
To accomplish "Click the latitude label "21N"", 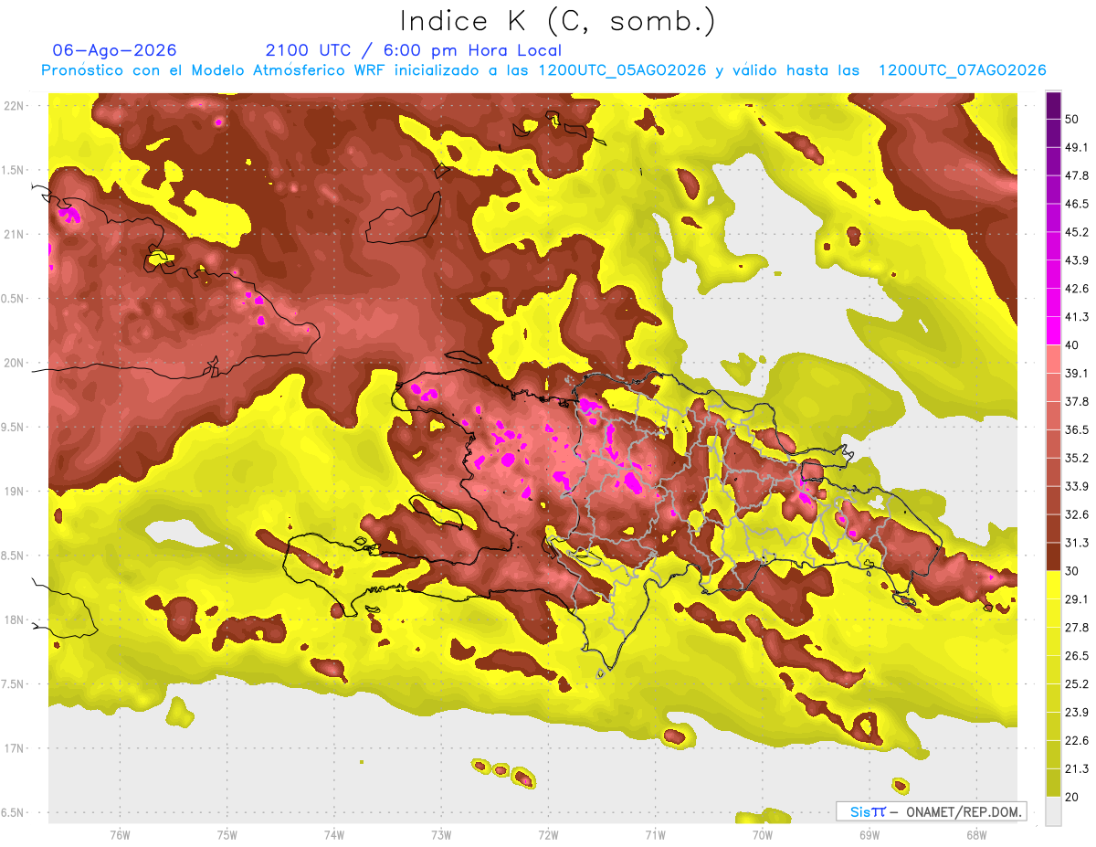I will click(x=15, y=235).
